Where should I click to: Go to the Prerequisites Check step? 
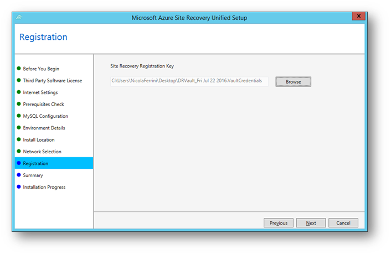(x=43, y=105)
